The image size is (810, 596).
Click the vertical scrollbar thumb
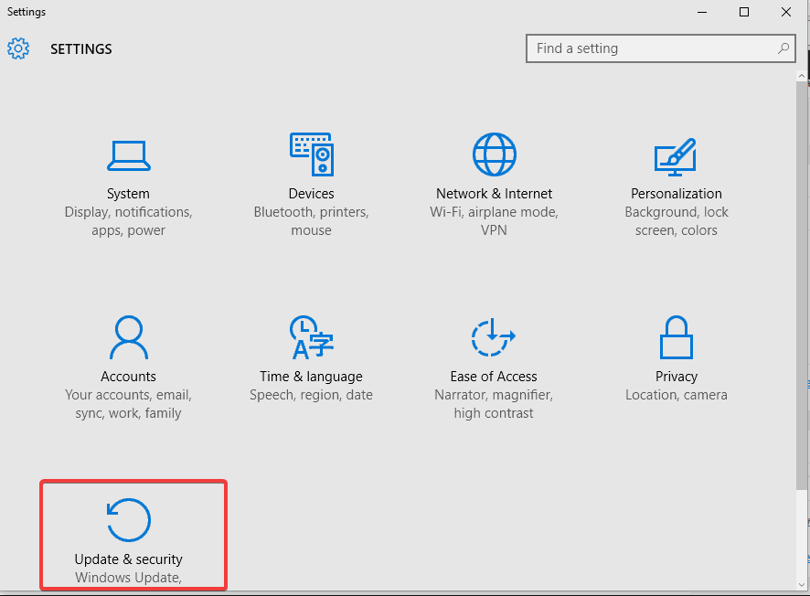(802, 285)
